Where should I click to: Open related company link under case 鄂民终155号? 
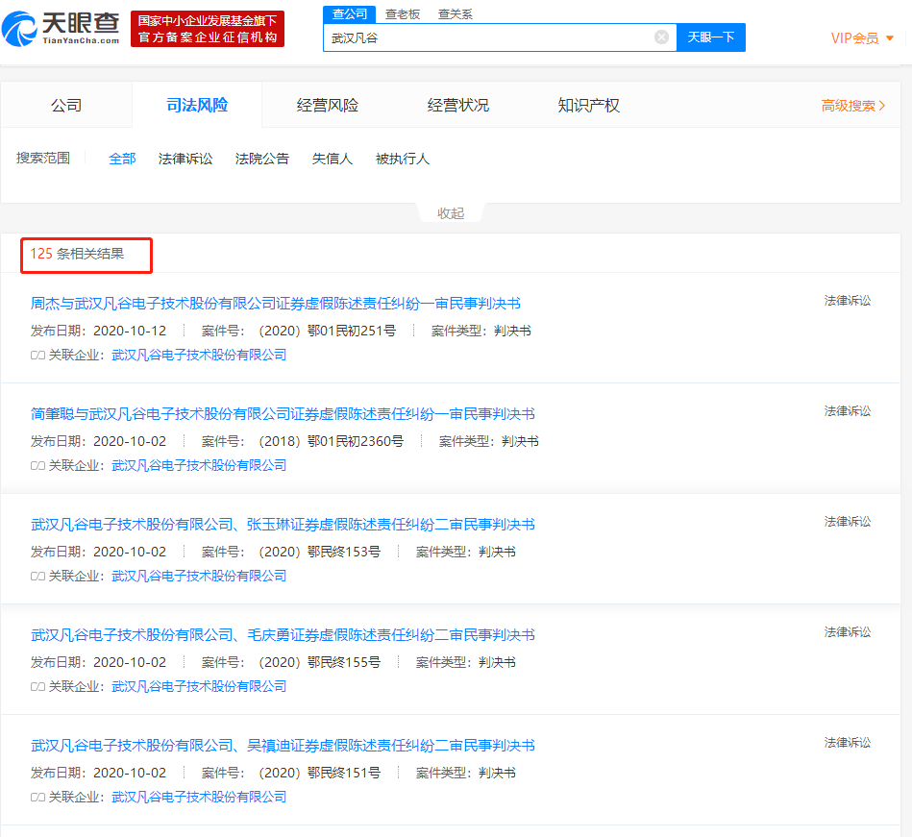[x=199, y=686]
